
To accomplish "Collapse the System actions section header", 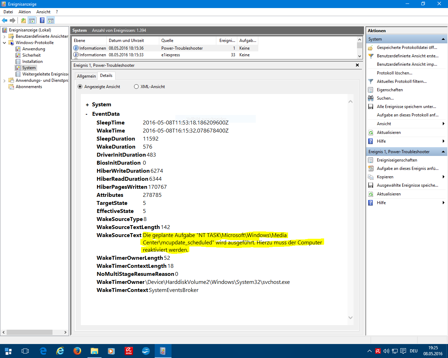I will coord(443,39).
